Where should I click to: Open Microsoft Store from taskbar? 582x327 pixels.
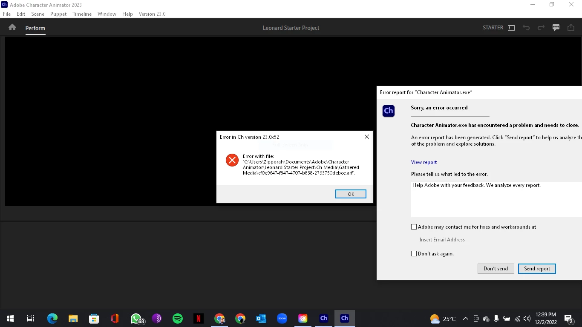(94, 318)
